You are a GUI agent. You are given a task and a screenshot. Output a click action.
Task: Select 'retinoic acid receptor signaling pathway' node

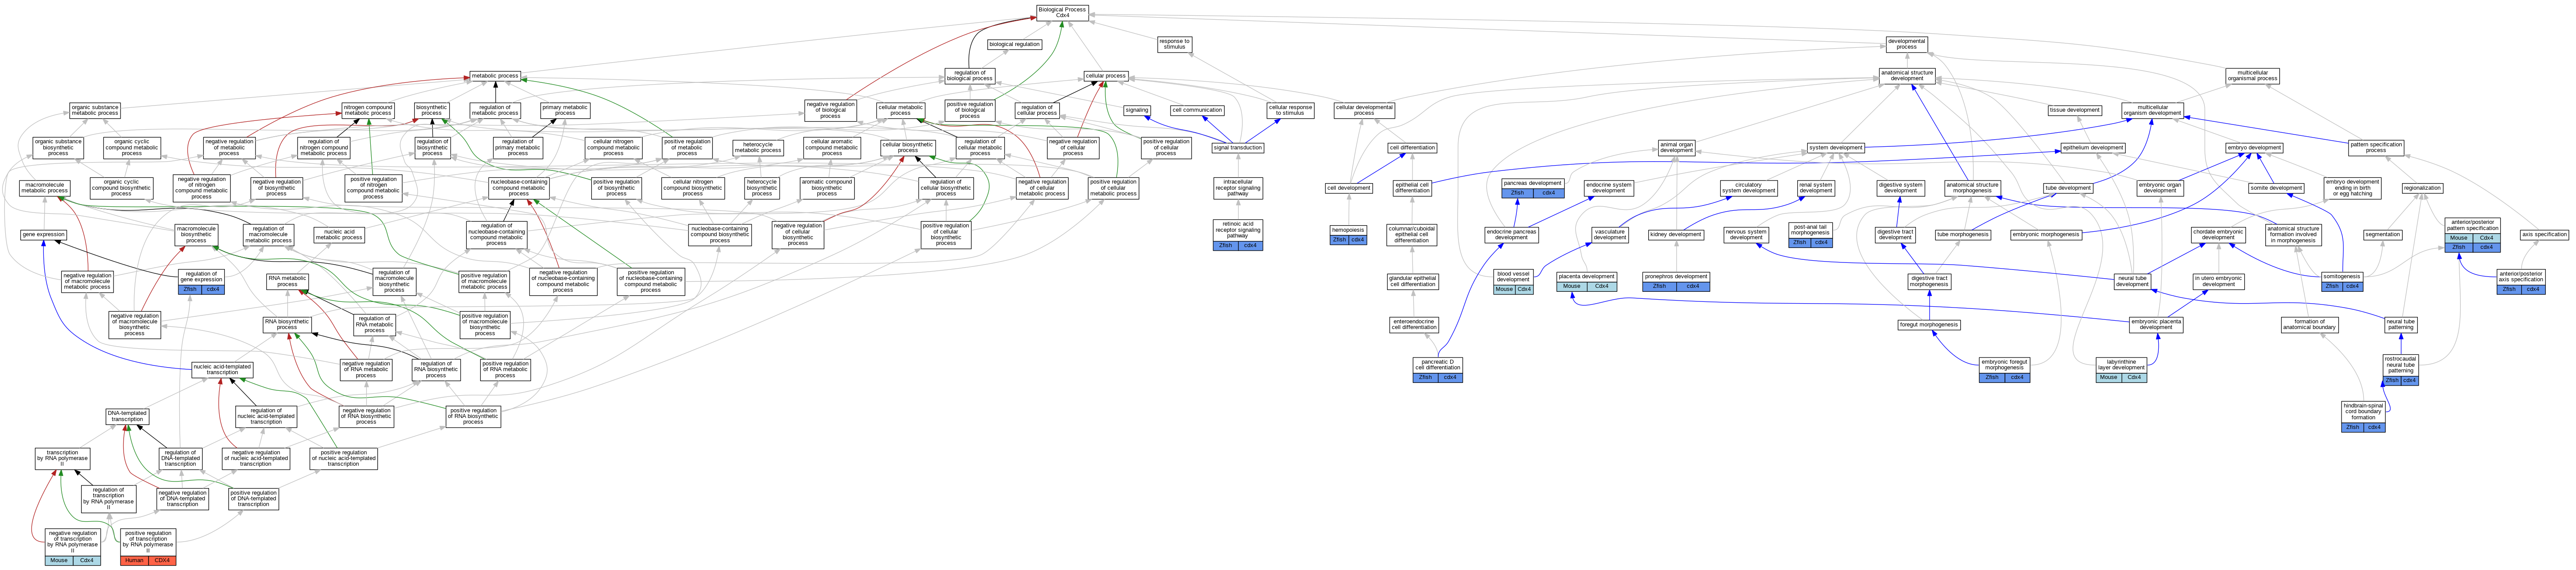click(x=1237, y=230)
